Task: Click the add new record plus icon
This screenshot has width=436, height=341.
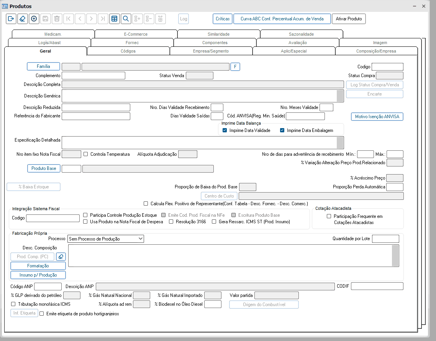Action: (34, 19)
